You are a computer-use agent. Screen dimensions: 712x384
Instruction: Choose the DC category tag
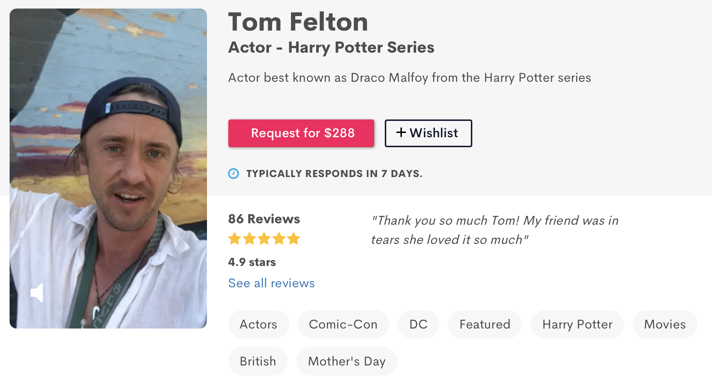pos(418,324)
